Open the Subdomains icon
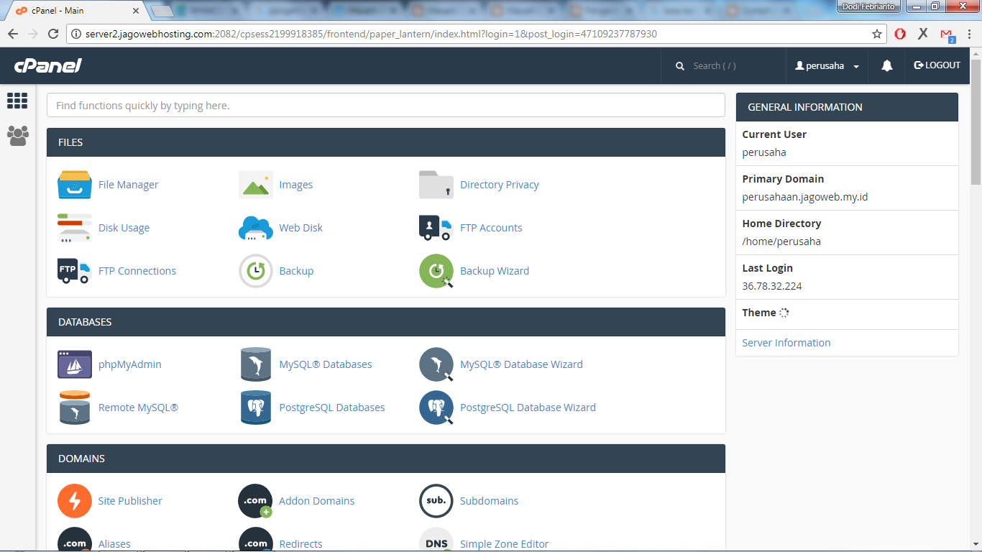Image resolution: width=982 pixels, height=552 pixels. click(x=436, y=501)
